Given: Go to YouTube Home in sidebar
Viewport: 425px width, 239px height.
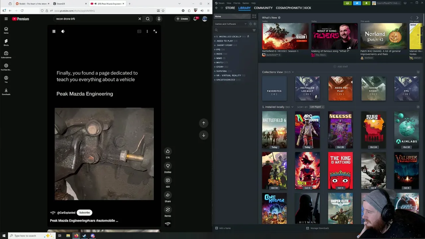Looking at the screenshot, I should 6,30.
